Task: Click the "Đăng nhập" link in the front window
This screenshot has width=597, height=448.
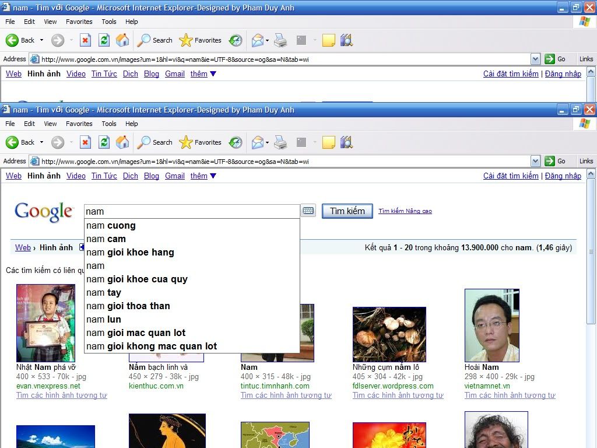Action: (x=563, y=176)
